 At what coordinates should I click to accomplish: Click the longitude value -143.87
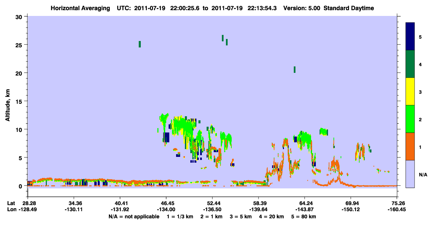coord(305,209)
